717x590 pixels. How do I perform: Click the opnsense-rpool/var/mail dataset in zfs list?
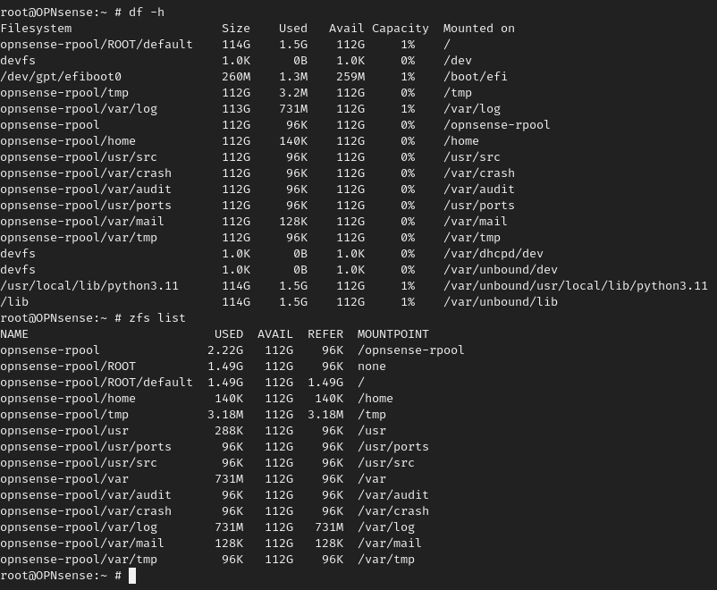click(82, 544)
